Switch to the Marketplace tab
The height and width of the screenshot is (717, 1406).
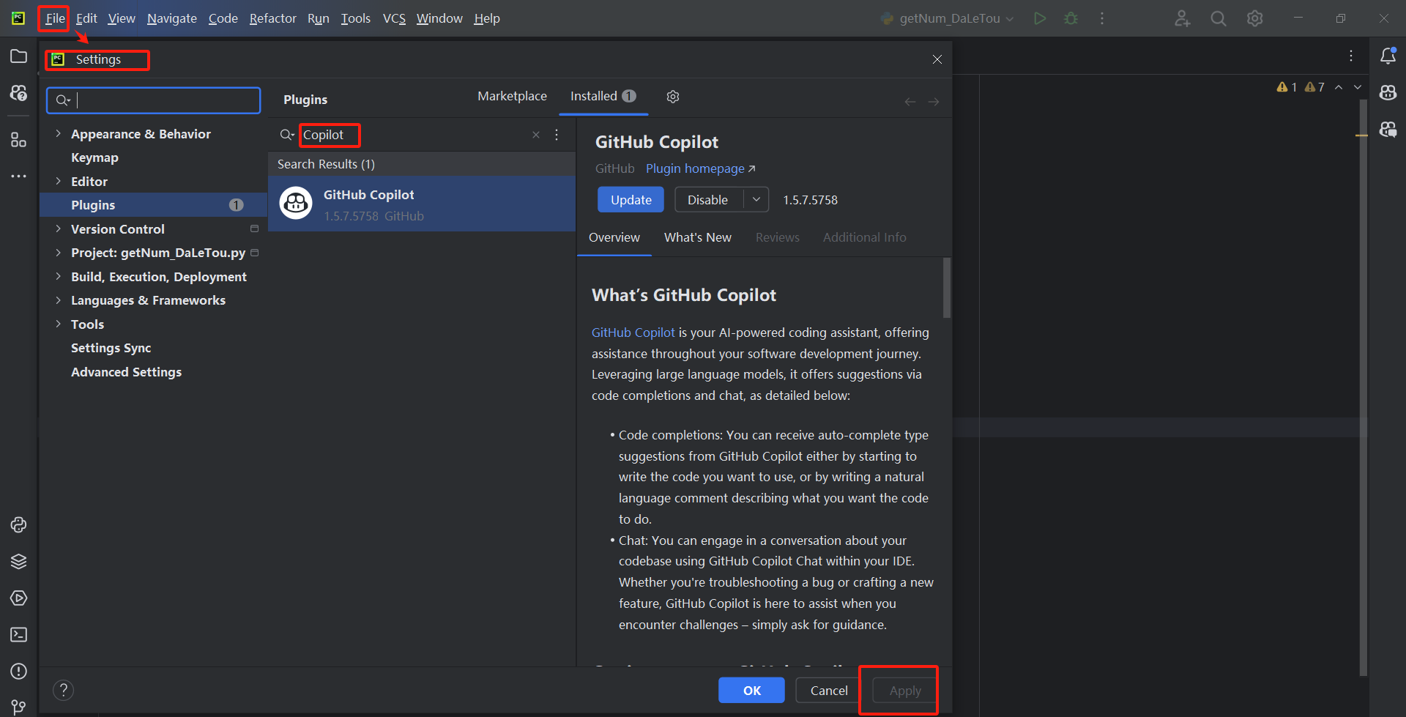pos(512,97)
